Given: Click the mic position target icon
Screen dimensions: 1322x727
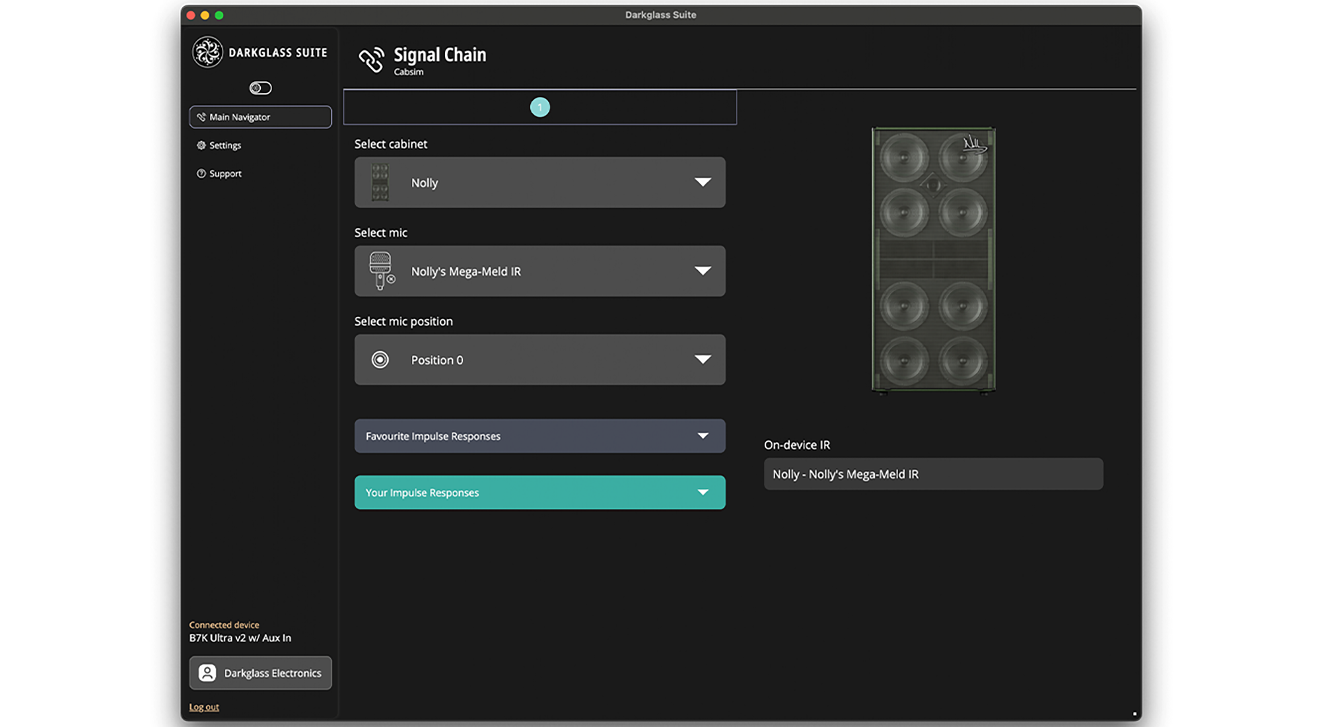Looking at the screenshot, I should 380,359.
